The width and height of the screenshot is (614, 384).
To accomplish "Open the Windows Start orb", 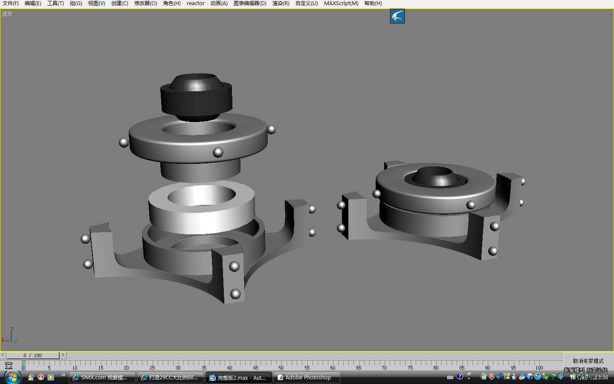I will point(12,377).
